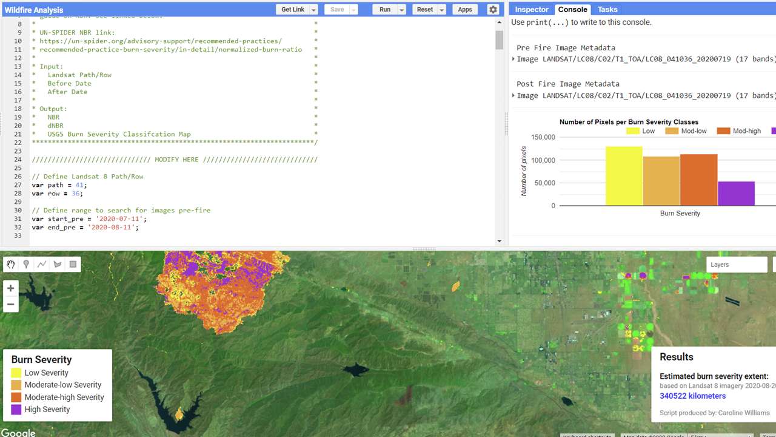Click the Apps button
This screenshot has height=437, width=776.
pyautogui.click(x=465, y=10)
